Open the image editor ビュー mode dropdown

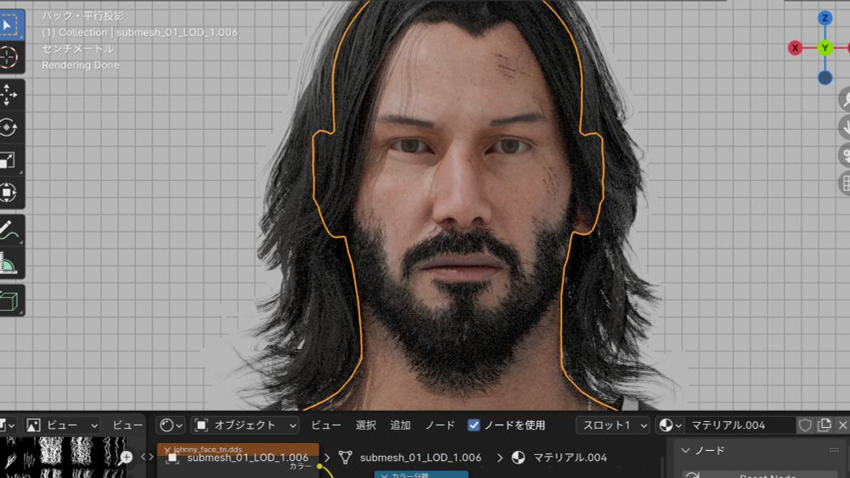click(62, 425)
